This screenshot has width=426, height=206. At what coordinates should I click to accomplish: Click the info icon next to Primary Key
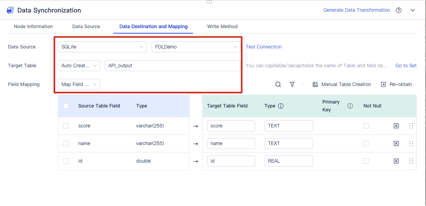[x=350, y=106]
